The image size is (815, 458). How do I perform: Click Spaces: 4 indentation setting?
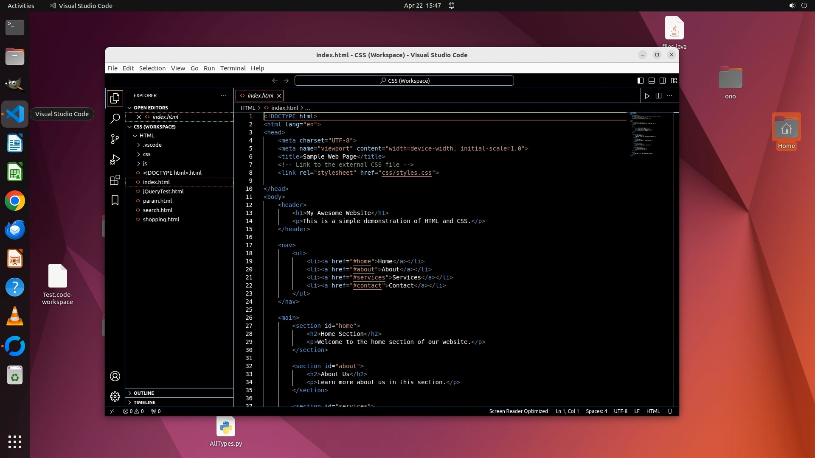pos(596,411)
